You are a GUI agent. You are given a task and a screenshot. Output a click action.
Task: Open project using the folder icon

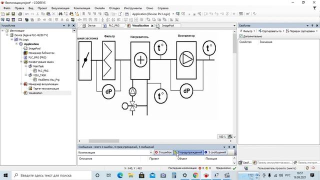tap(8, 14)
